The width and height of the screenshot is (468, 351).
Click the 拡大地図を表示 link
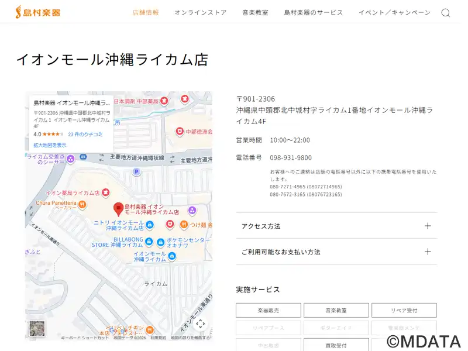coord(50,145)
